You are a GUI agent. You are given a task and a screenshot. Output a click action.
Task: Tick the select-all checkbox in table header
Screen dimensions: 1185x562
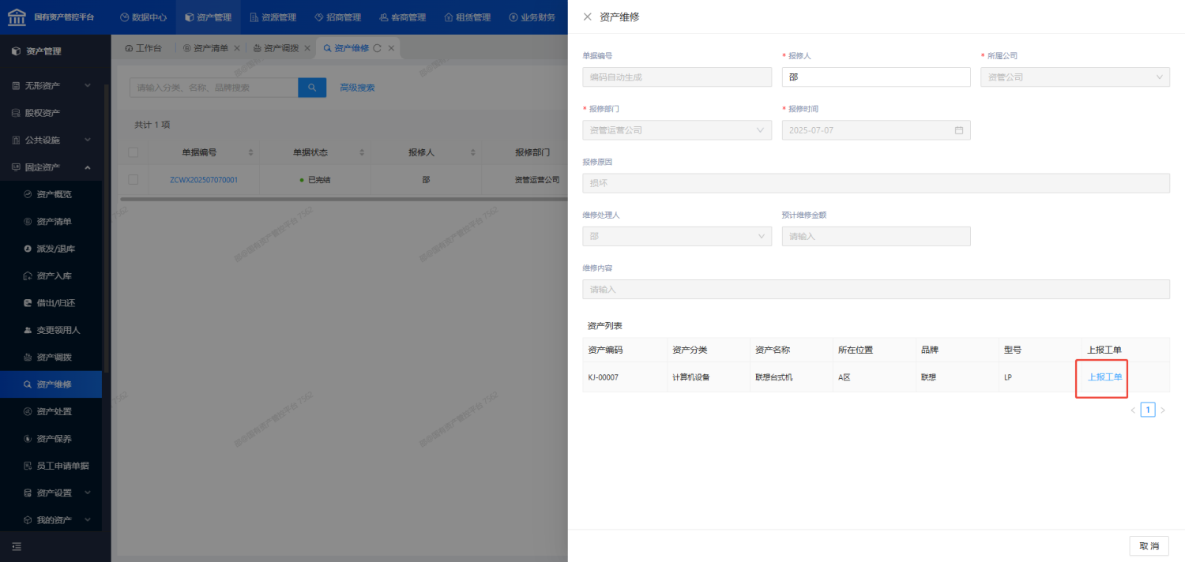[133, 152]
